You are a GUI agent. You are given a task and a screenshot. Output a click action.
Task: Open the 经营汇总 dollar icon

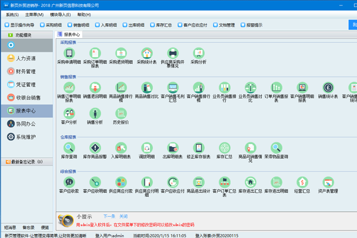pos(302,183)
